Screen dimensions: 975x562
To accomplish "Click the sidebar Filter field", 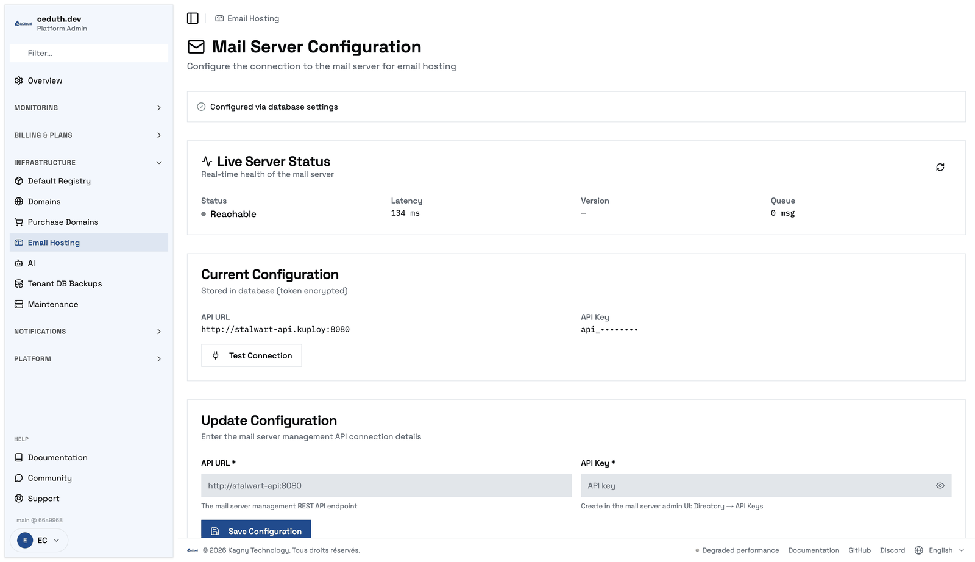I will pos(89,53).
